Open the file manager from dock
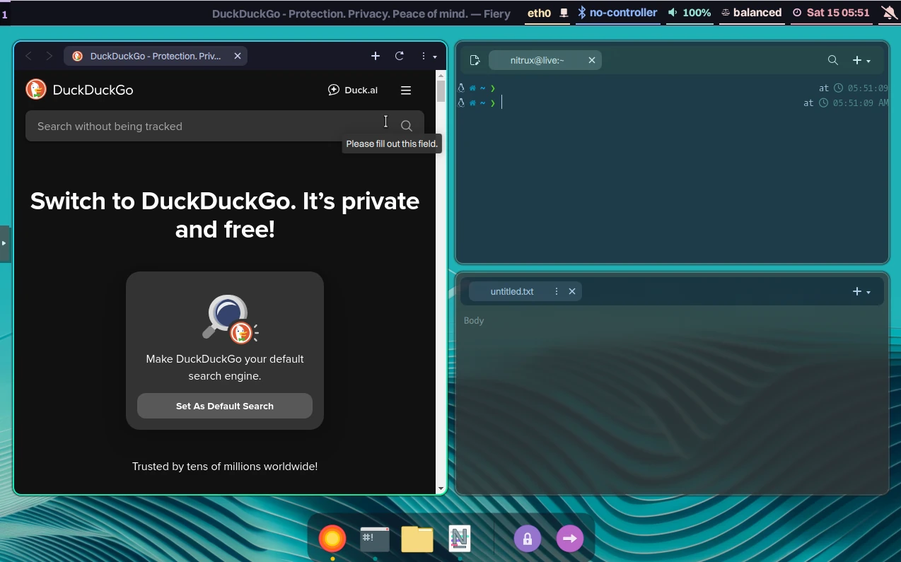 point(417,539)
